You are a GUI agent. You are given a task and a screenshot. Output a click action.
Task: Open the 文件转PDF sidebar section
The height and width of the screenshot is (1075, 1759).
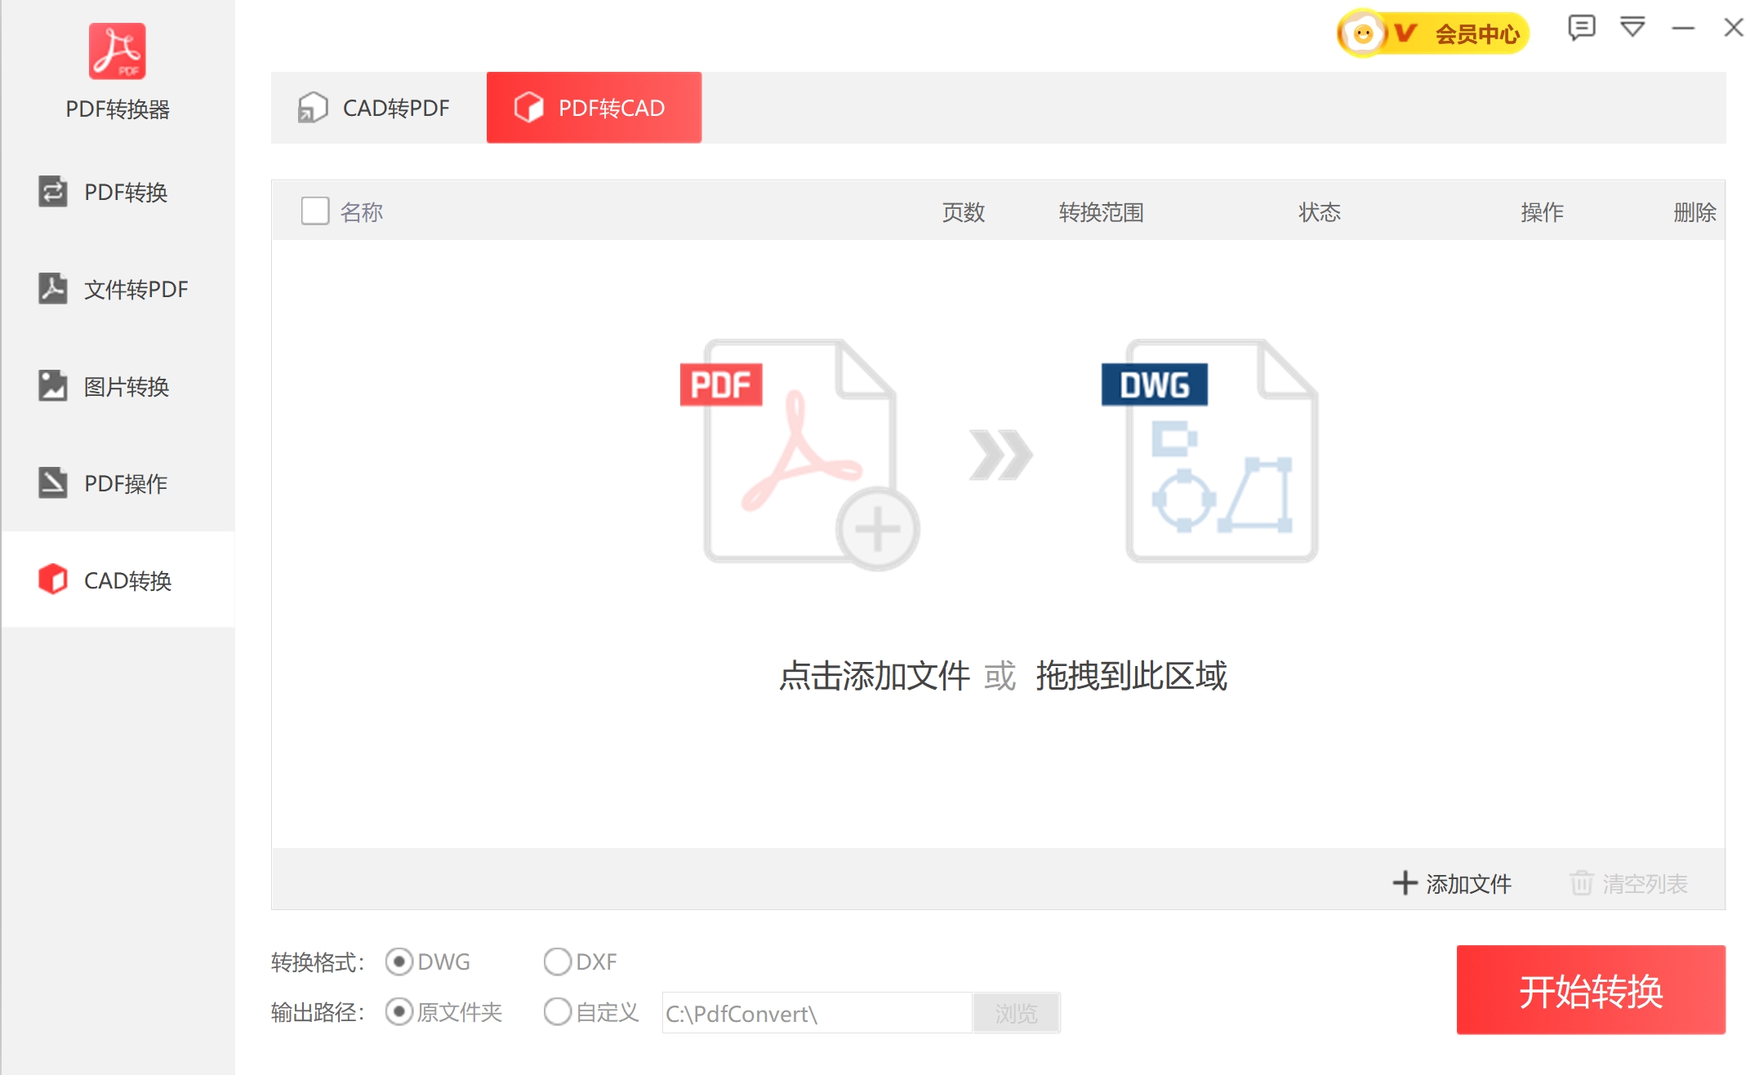118,289
